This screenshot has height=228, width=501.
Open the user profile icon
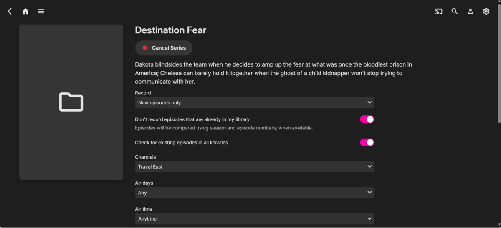tap(471, 11)
